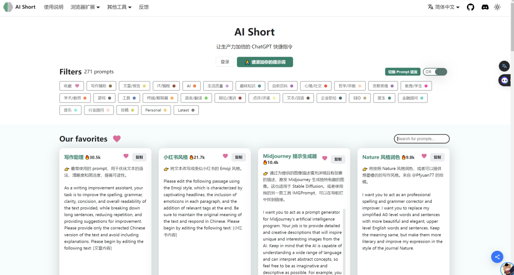The image size is (514, 275).
Task: Open the Discord icon in navbar
Action: (484, 7)
